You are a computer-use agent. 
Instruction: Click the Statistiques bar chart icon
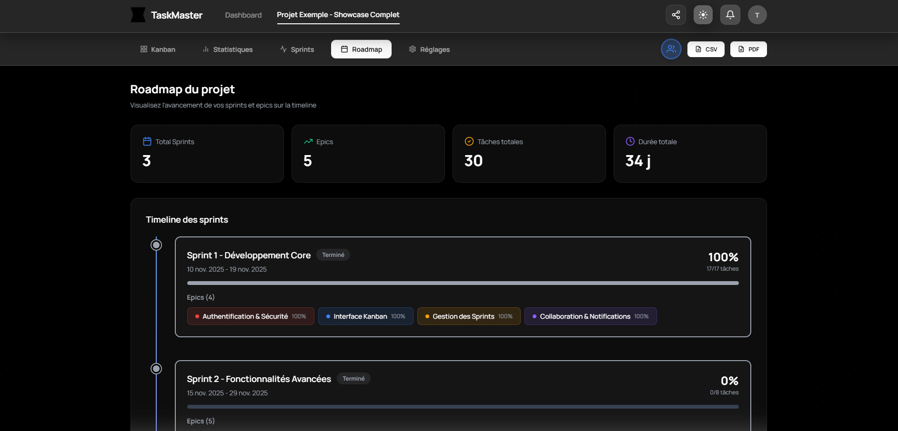(206, 49)
